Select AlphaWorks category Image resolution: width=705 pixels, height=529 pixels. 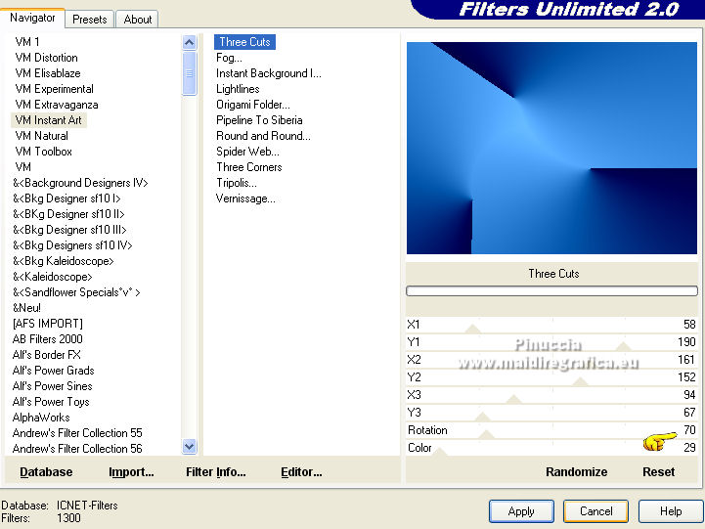(41, 418)
